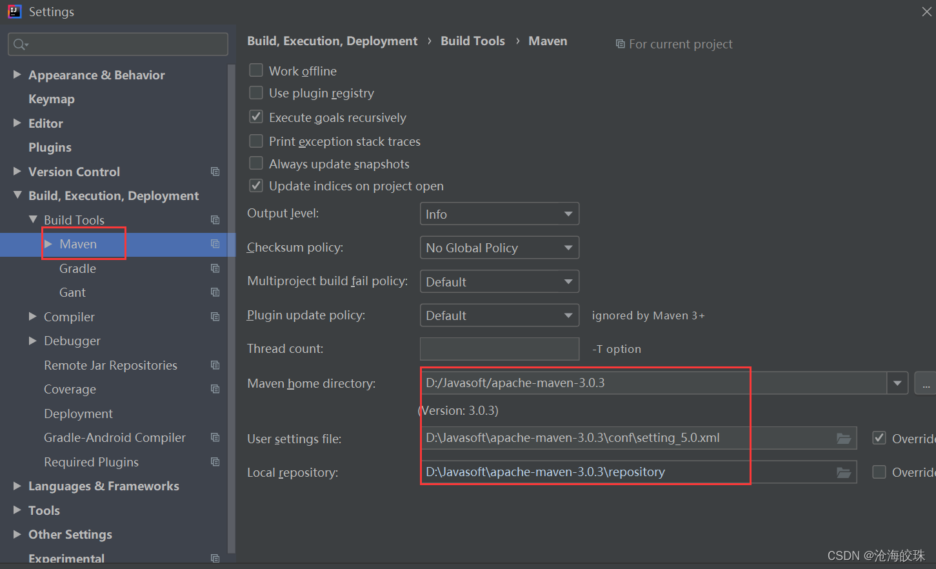Click the per-project icon beside Gradle

(x=215, y=268)
